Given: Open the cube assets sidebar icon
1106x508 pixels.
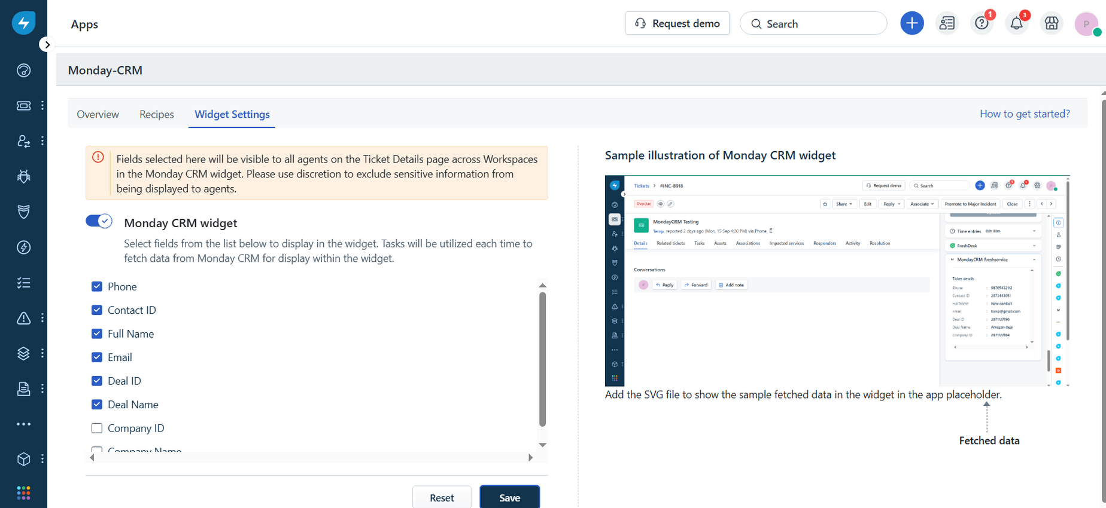Looking at the screenshot, I should coord(23,459).
